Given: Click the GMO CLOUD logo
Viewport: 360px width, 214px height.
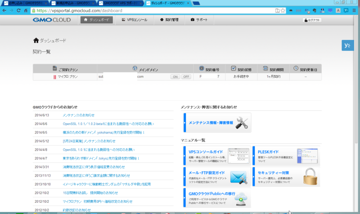Looking at the screenshot, I should tap(52, 20).
